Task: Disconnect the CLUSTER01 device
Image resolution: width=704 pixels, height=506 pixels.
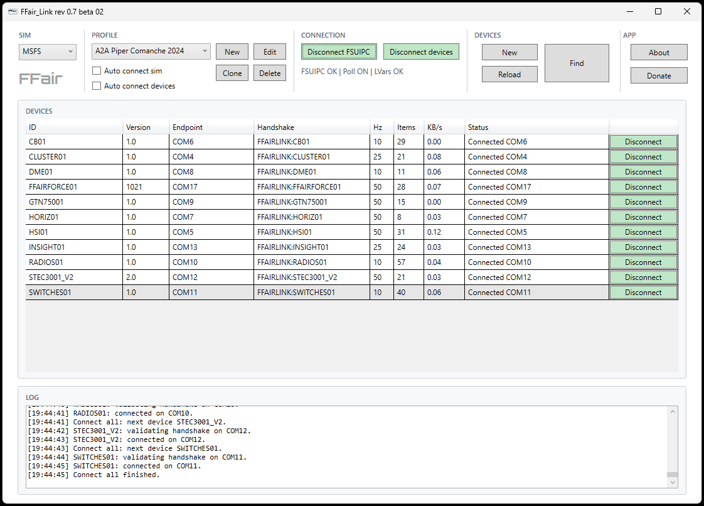Action: [x=643, y=157]
